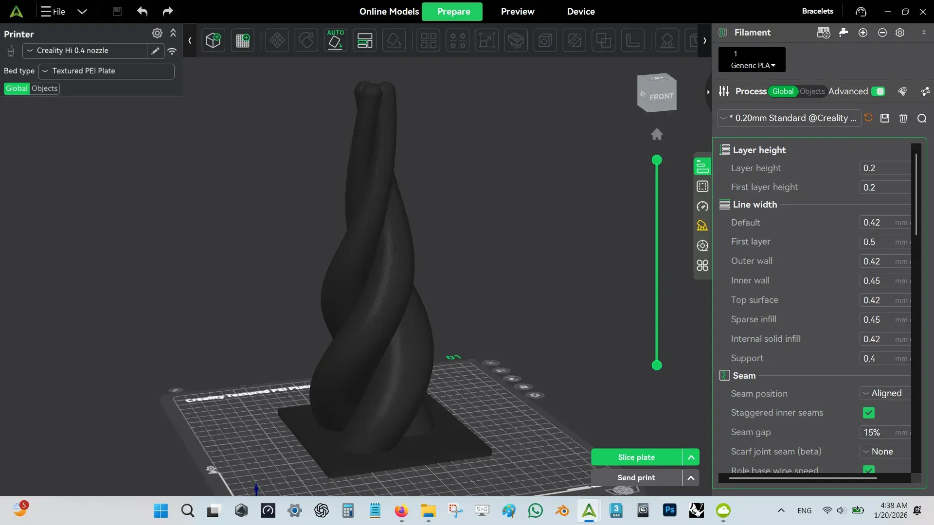This screenshot has height=525, width=934.
Task: Toggle the Advanced settings switch
Action: (x=878, y=91)
